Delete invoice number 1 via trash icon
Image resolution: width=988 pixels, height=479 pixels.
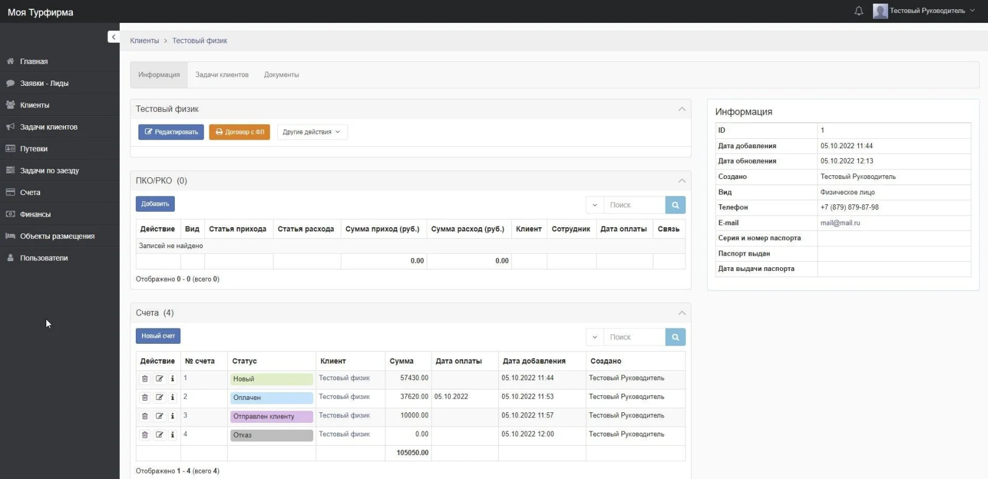(145, 379)
